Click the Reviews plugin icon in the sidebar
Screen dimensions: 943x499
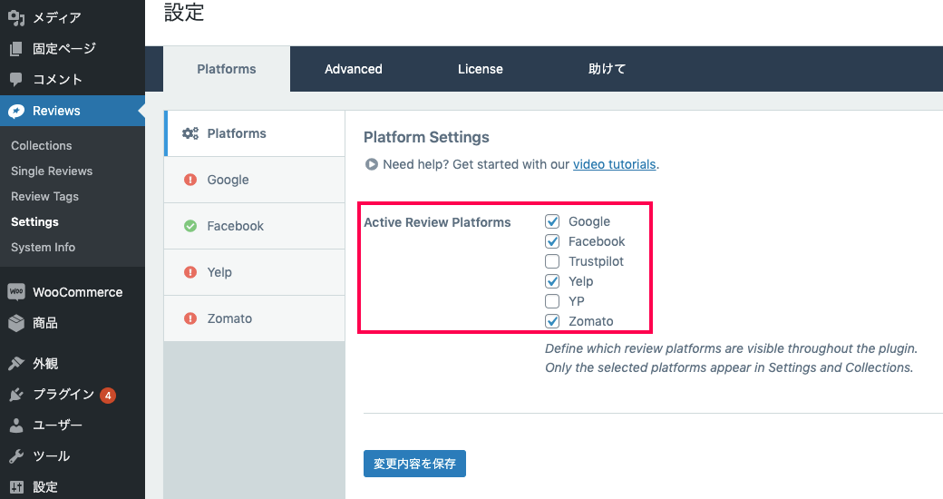click(16, 111)
